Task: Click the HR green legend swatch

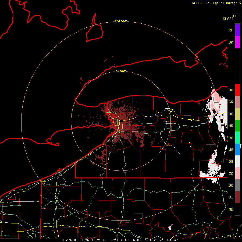Action: pyautogui.click(x=237, y=126)
